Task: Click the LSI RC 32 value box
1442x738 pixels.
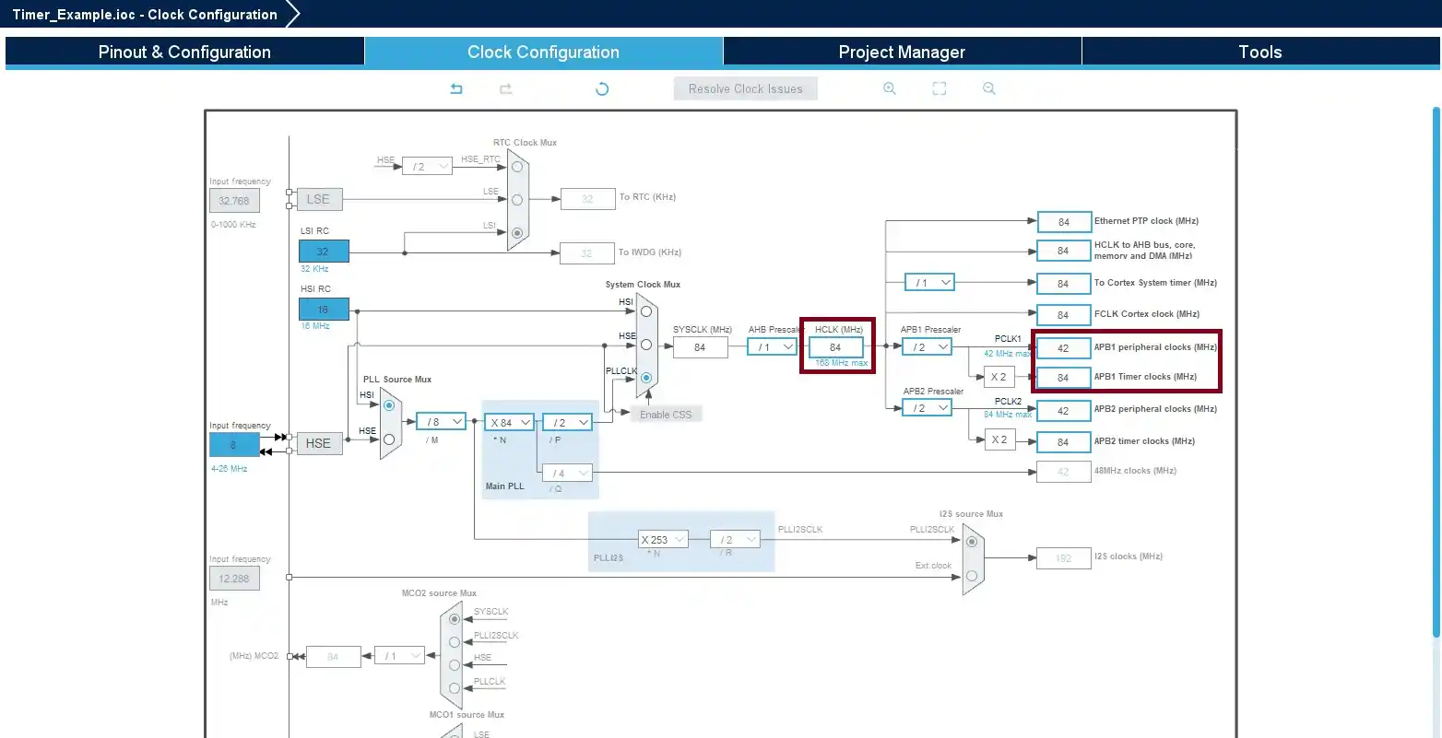Action: [324, 251]
